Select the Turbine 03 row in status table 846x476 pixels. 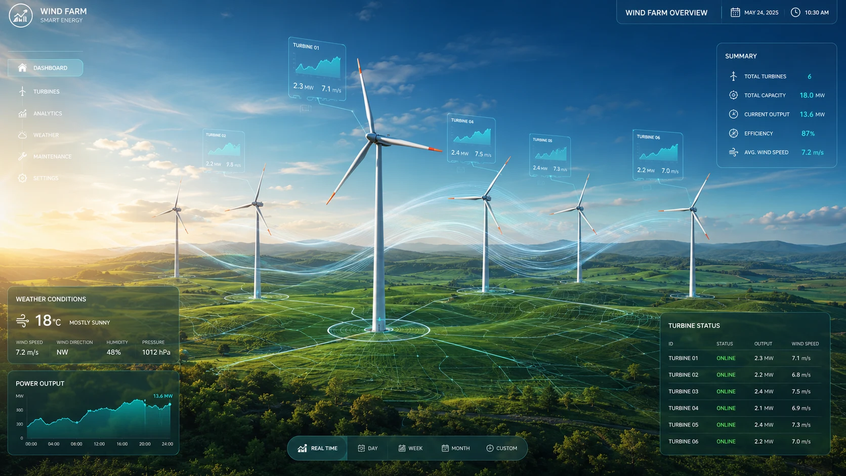coord(745,392)
